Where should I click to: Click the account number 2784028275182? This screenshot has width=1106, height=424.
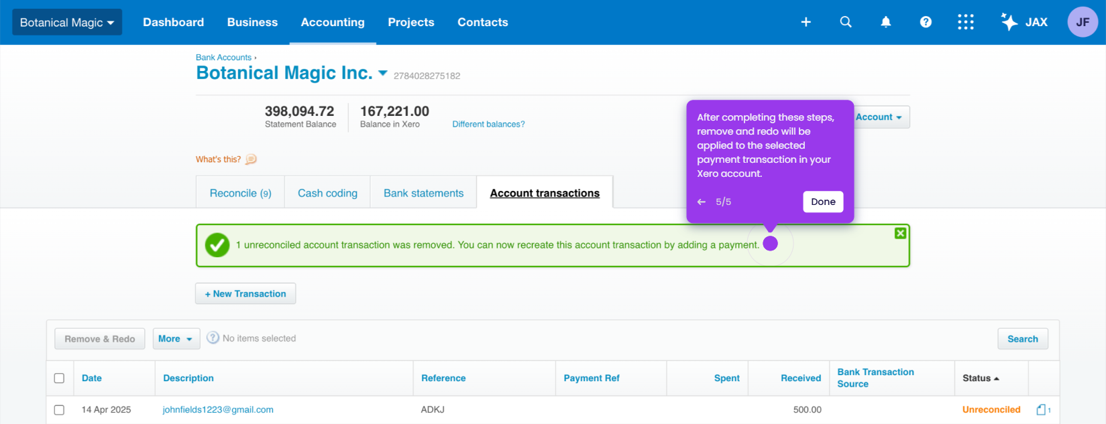point(427,76)
